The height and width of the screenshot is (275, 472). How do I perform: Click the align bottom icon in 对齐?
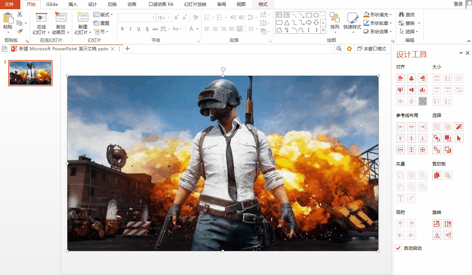click(422, 90)
